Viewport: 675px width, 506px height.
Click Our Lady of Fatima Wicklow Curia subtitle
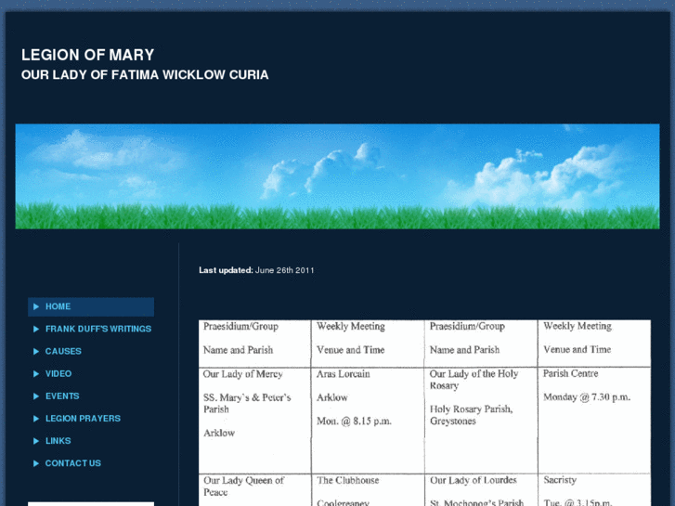tap(145, 75)
